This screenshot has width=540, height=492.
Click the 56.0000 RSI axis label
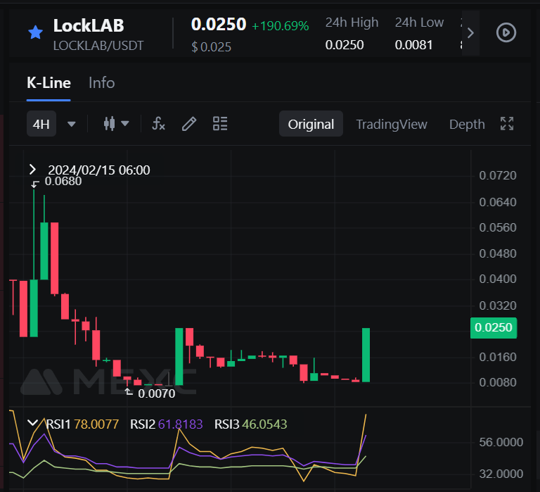pyautogui.click(x=501, y=442)
